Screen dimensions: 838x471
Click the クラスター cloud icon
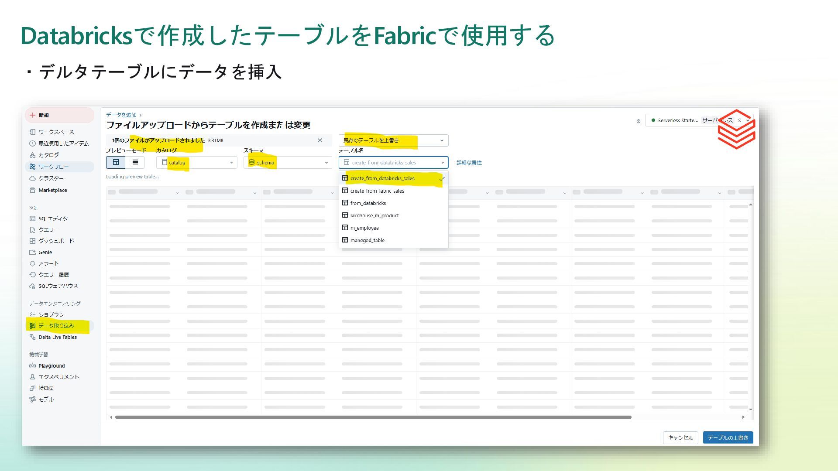32,178
